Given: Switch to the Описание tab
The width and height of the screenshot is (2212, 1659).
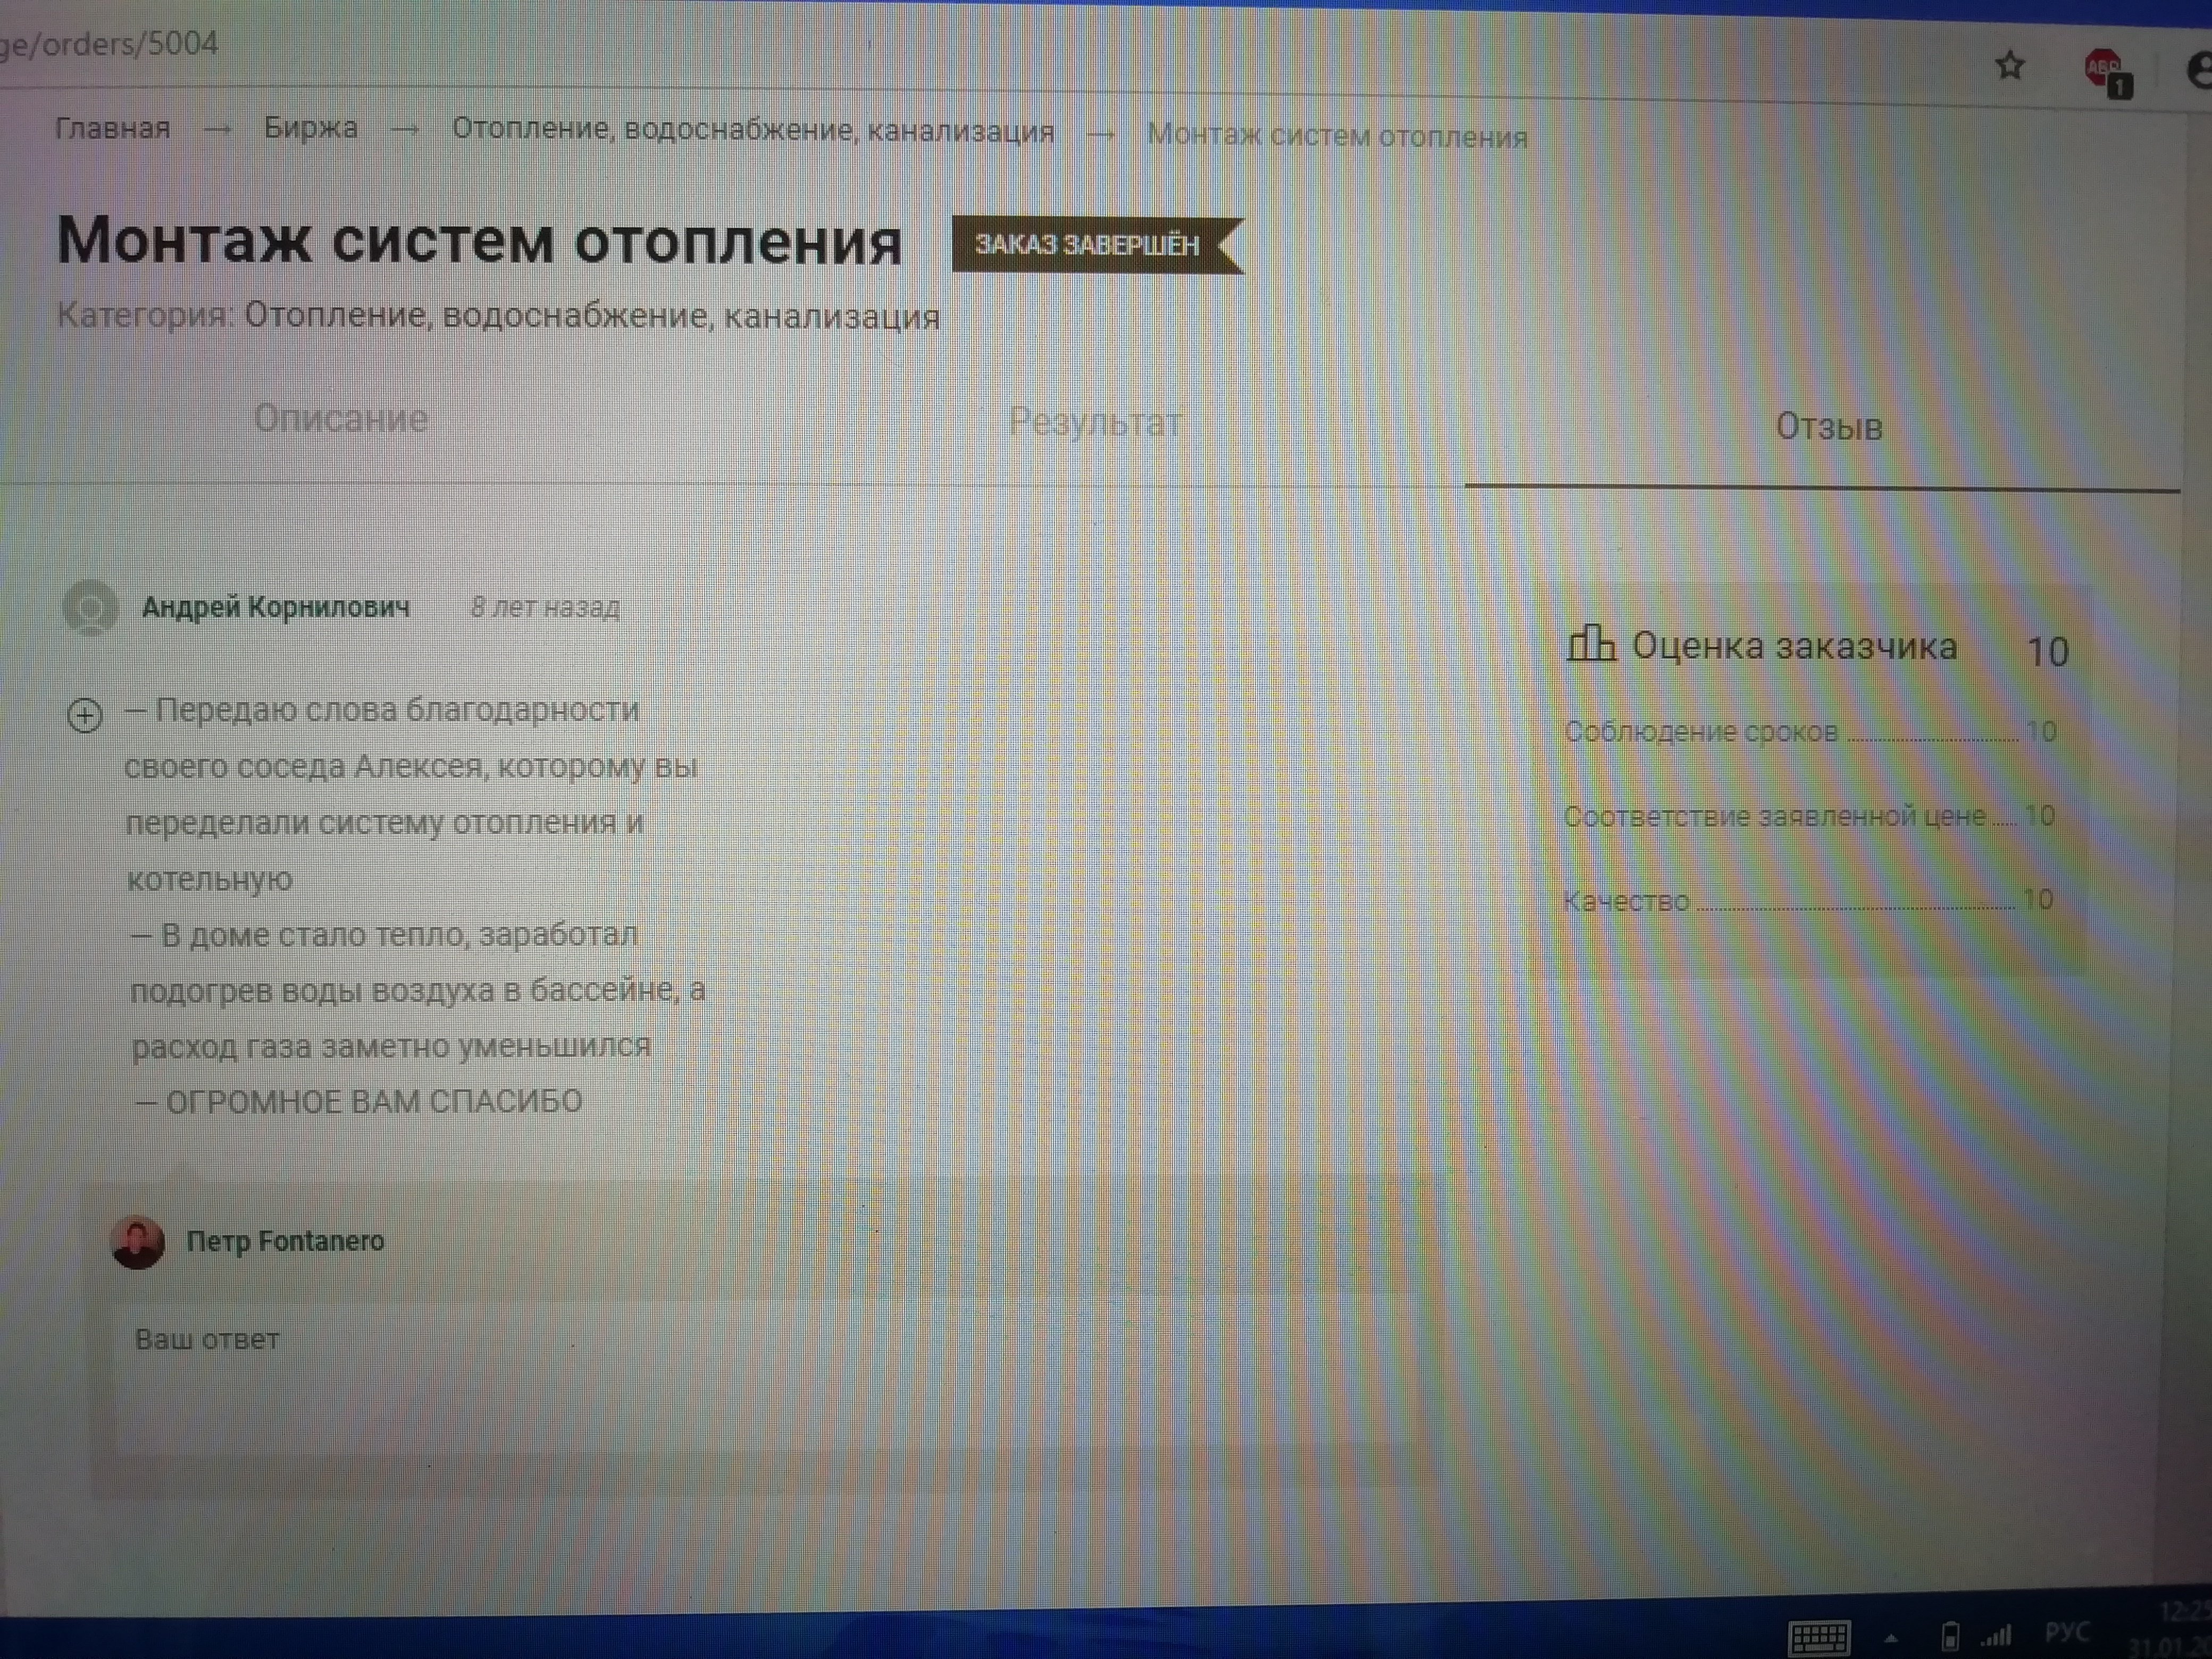Looking at the screenshot, I should tap(340, 418).
